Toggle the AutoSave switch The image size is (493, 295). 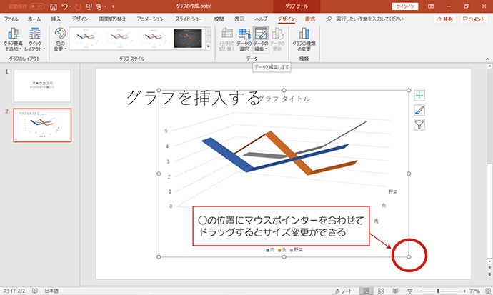[37, 6]
